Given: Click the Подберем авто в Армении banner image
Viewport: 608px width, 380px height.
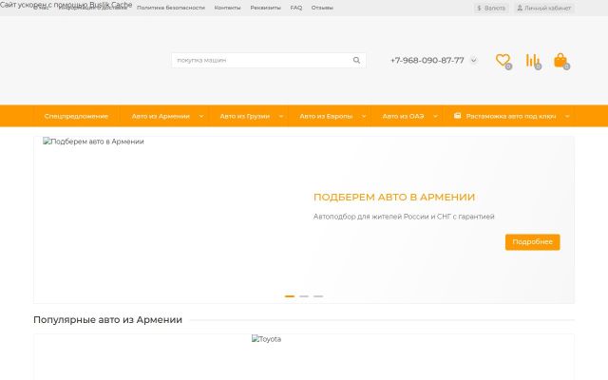Looking at the screenshot, I should pyautogui.click(x=93, y=142).
